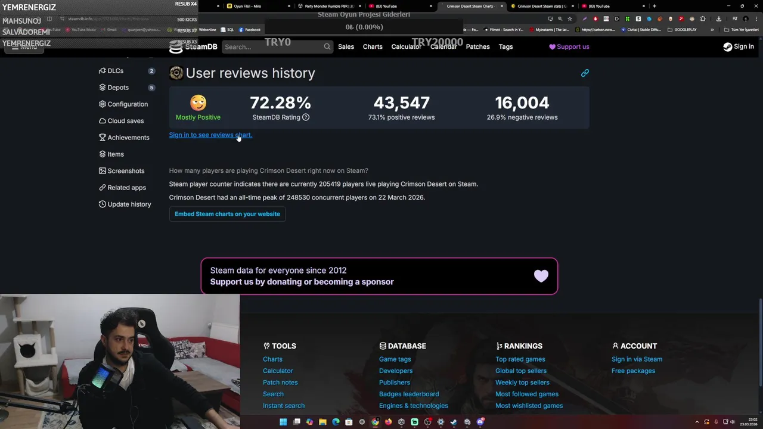
Task: Click Embed Steam charts on your website
Action: 227,214
